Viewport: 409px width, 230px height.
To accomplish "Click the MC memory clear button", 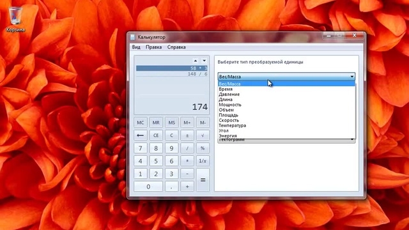I will click(141, 123).
